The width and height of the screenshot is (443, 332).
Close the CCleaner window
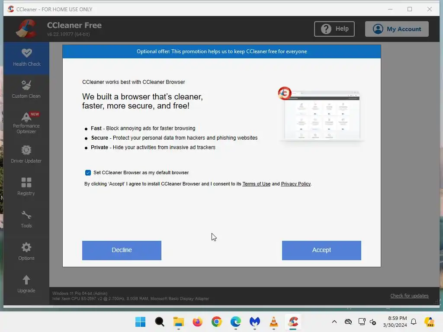point(430,10)
